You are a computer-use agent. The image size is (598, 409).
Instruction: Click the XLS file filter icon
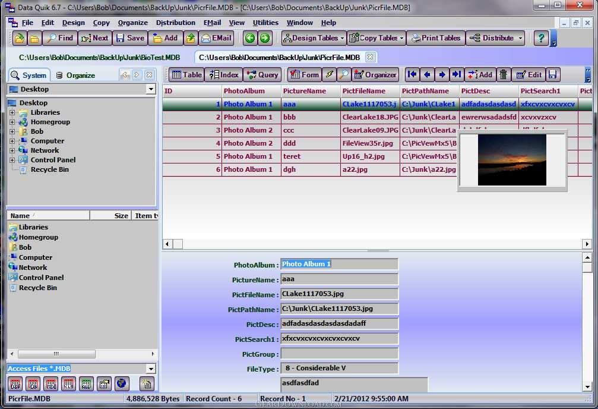(69, 384)
